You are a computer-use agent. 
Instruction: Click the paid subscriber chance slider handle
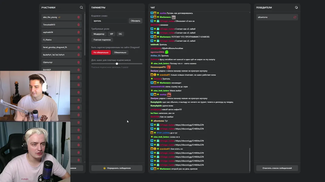[x=117, y=64]
